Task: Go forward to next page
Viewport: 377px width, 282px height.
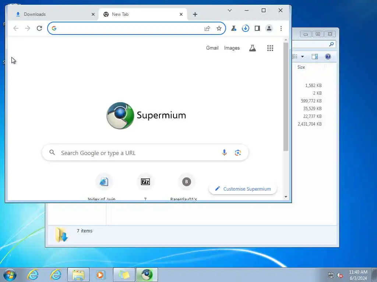Action: click(28, 28)
